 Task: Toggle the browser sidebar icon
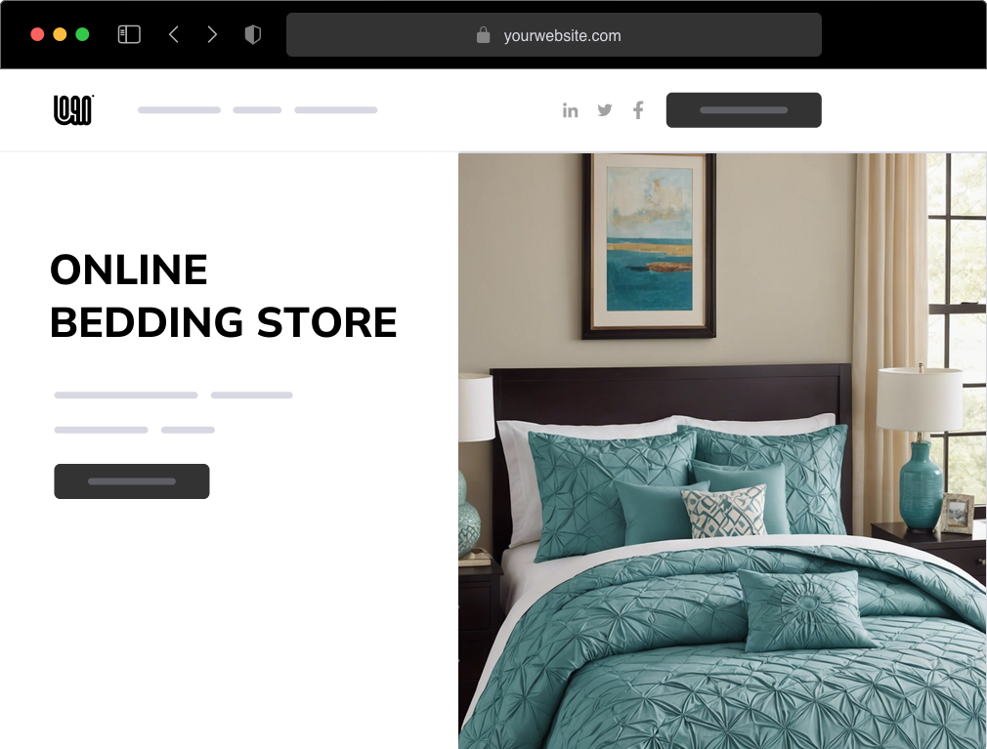point(129,34)
